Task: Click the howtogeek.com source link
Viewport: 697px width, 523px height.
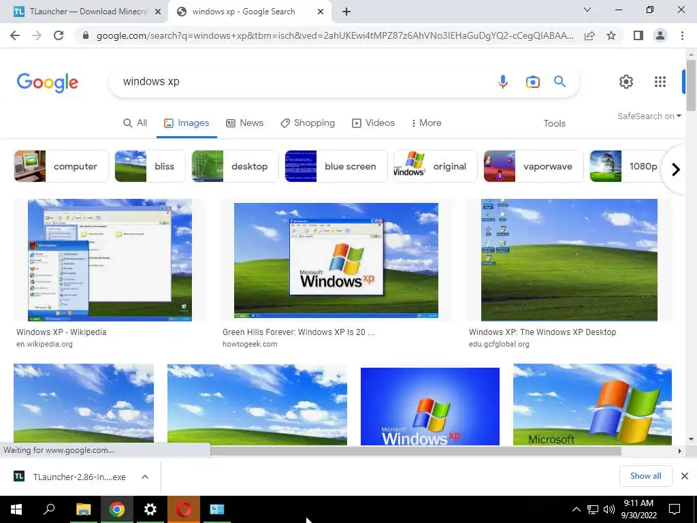Action: (x=250, y=344)
